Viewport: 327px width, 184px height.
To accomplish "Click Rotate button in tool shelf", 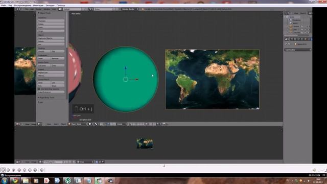I will [51, 24].
